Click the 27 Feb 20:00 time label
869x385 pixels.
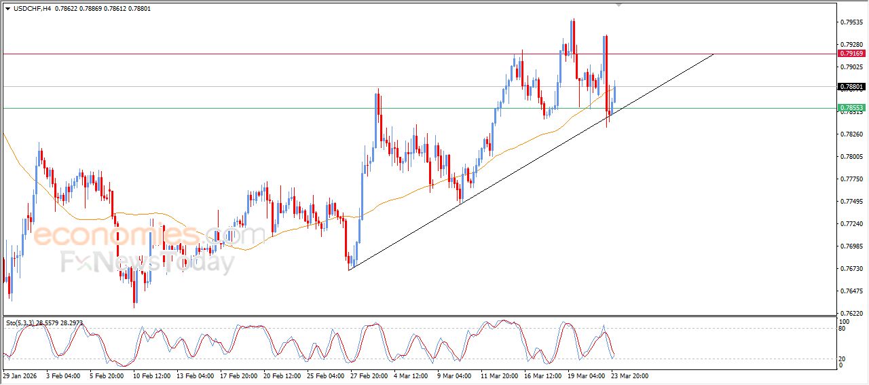coord(368,375)
